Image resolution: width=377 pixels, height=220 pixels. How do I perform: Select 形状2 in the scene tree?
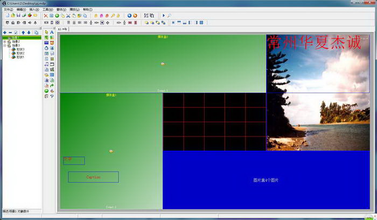pos(20,53)
